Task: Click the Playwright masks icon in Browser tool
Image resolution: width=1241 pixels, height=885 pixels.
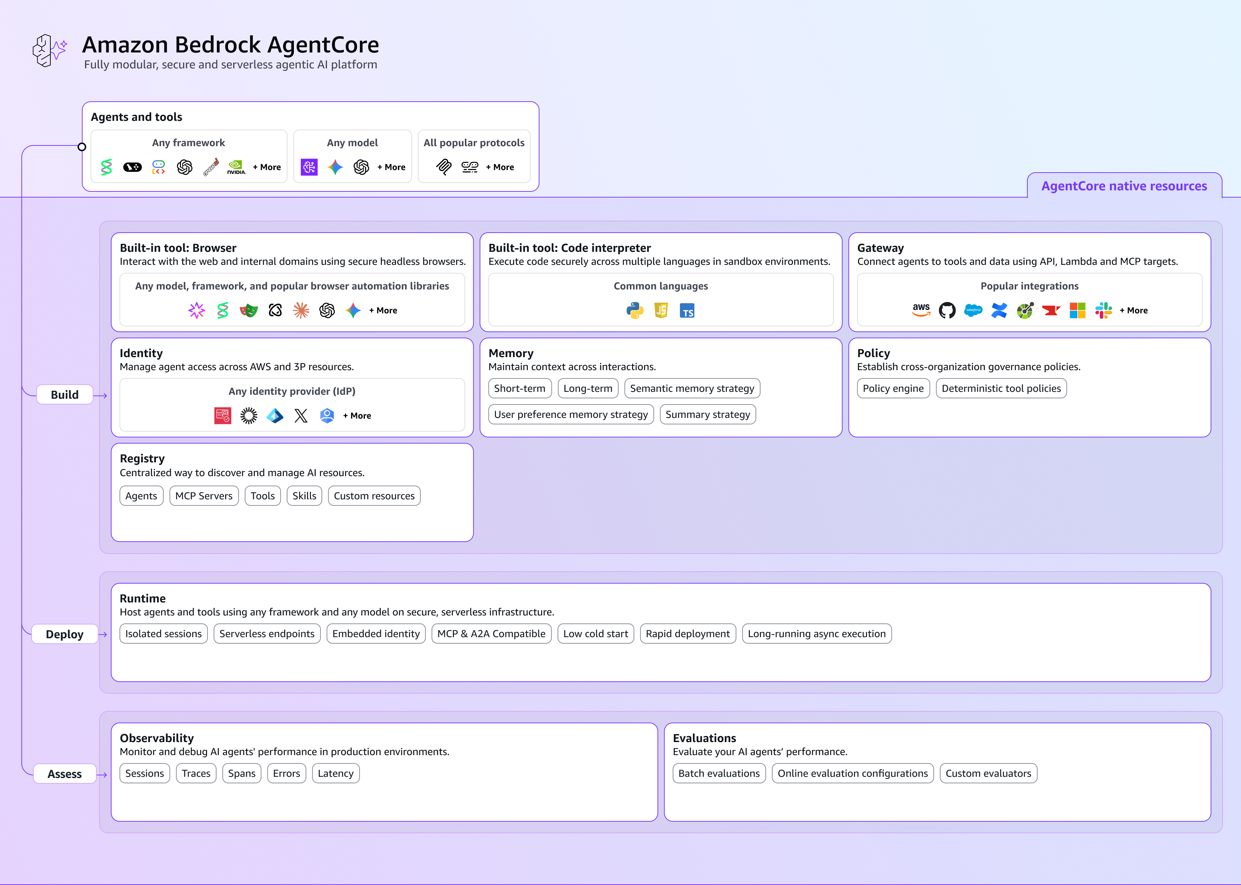Action: [x=249, y=310]
